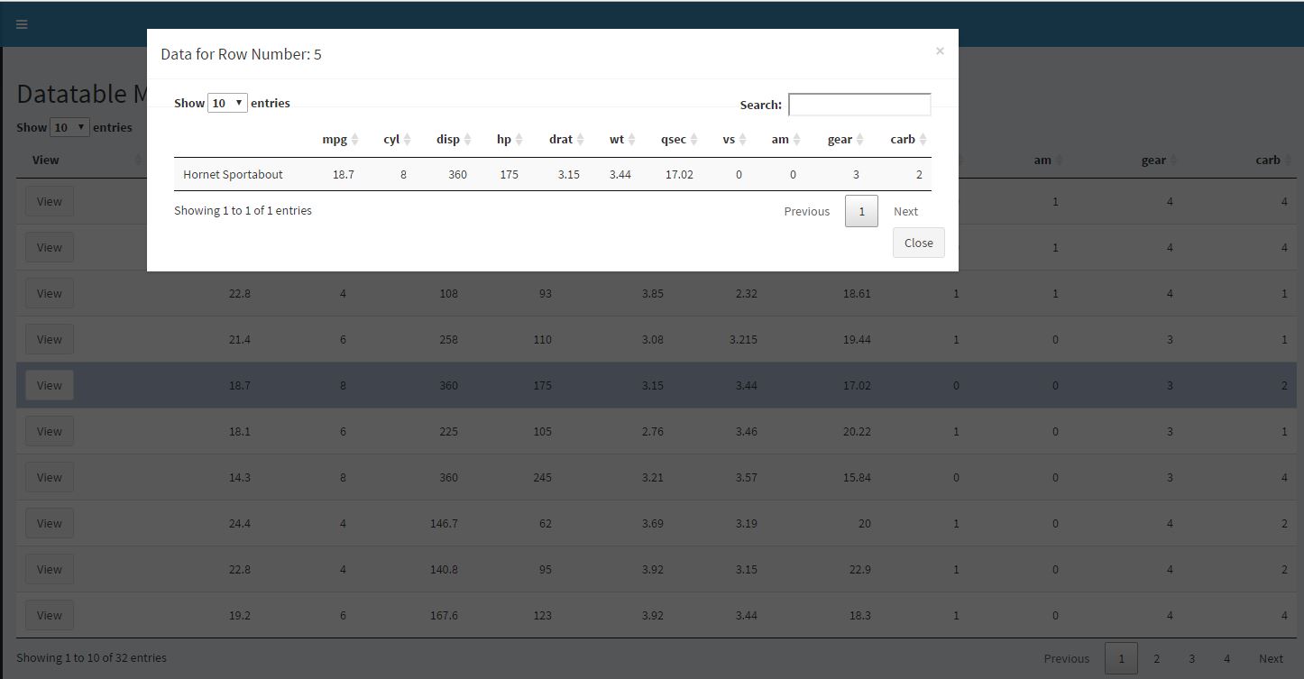Viewport: 1304px width, 679px height.
Task: Go to Previous page in modal
Action: tap(806, 211)
